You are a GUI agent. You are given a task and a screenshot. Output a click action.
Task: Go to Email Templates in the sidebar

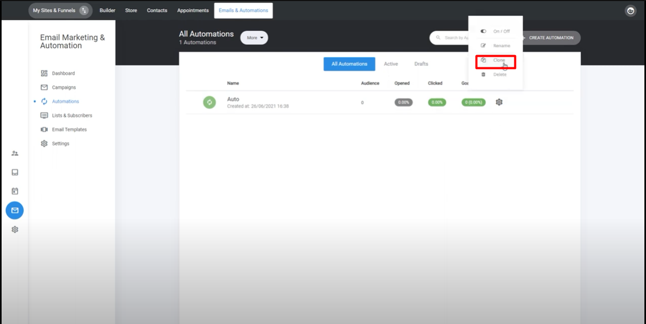coord(69,129)
